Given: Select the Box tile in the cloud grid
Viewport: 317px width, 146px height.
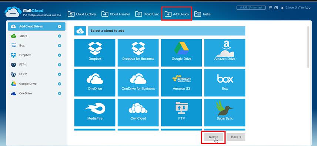Looking at the screenshot, I should tap(225, 83).
